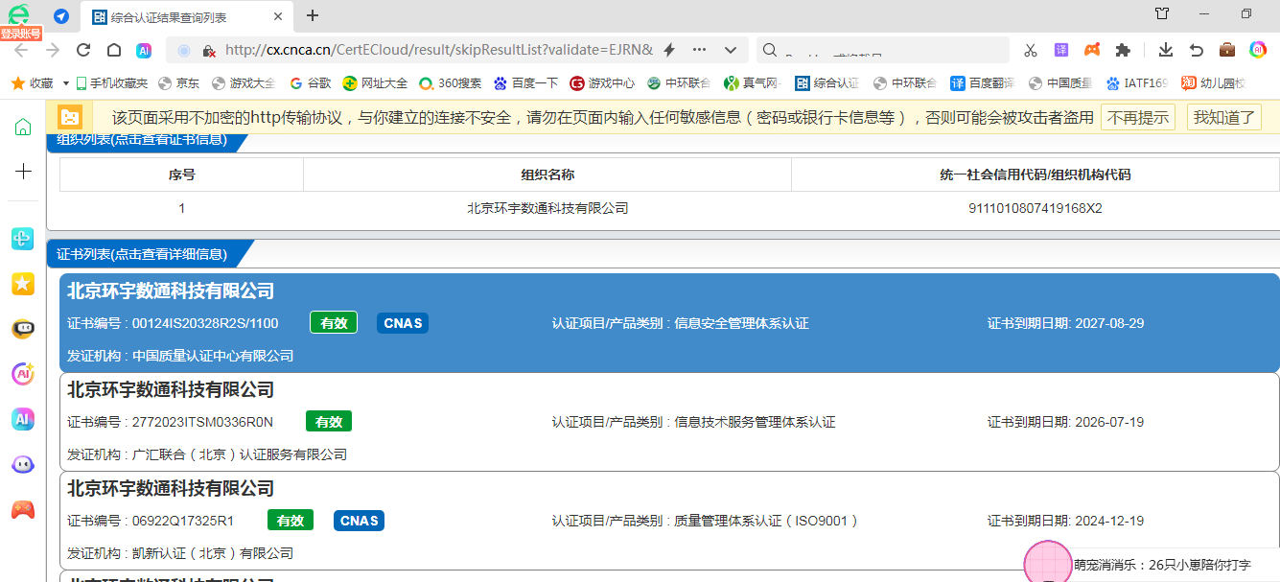Open the 谷歌 bookmark
This screenshot has height=582, width=1280.
(x=311, y=83)
